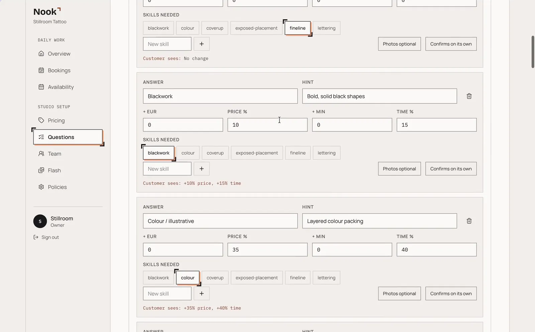Click Photos optional in Colour / illustrative card
The image size is (535, 332).
[399, 294]
